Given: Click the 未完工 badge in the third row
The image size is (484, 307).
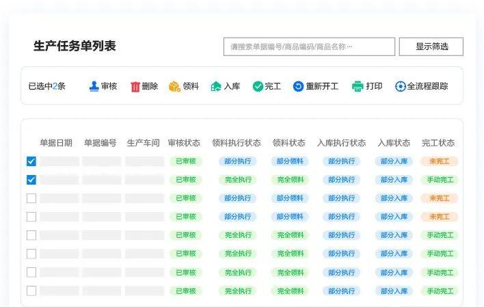Looking at the screenshot, I should click(440, 198).
